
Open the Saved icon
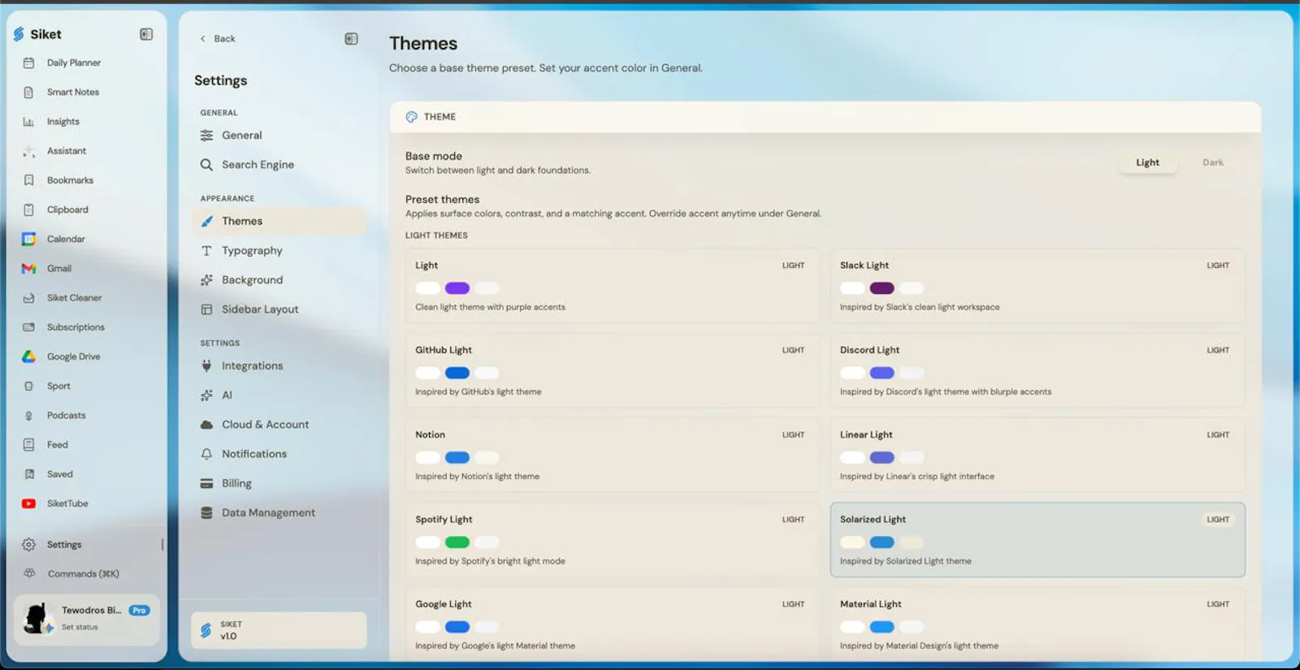[28, 474]
